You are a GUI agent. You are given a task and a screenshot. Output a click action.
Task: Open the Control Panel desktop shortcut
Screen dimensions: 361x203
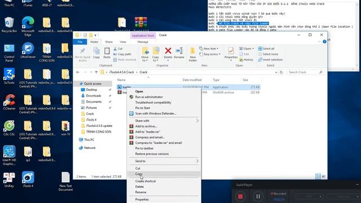(9, 52)
